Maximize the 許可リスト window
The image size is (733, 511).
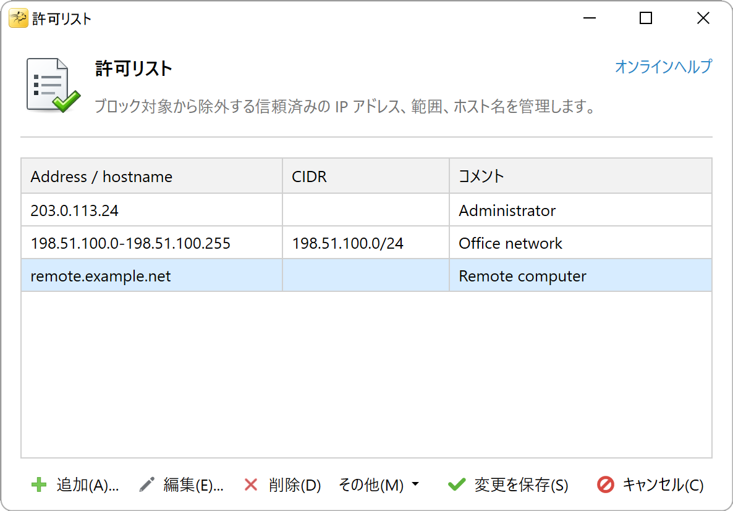point(646,18)
